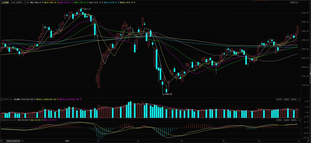This screenshot has height=143, width=311.
Task: Click 换指标 in MACD panel
Action: [x=294, y=120]
